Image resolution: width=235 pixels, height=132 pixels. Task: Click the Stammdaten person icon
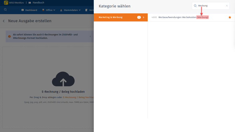[61, 10]
